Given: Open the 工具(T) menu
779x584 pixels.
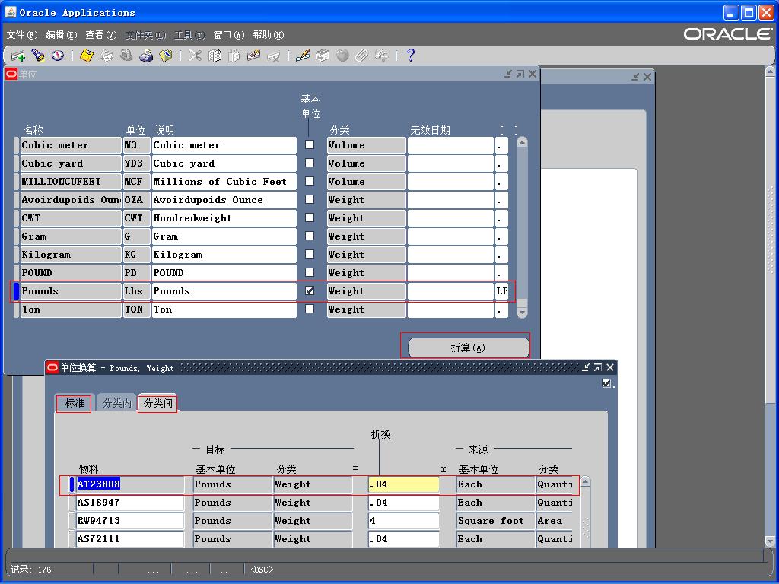Looking at the screenshot, I should pyautogui.click(x=189, y=35).
